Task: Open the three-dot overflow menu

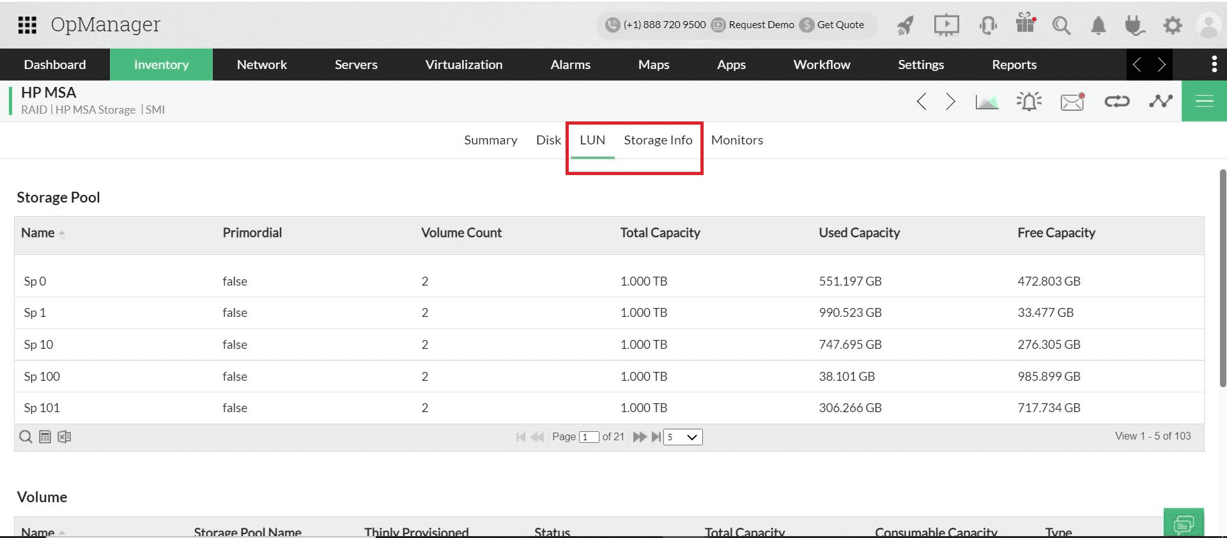Action: (1214, 64)
